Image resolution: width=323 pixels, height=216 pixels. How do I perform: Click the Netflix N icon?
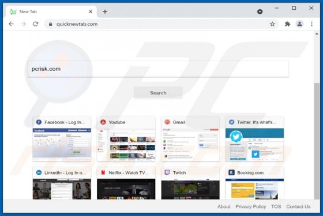[x=103, y=172]
